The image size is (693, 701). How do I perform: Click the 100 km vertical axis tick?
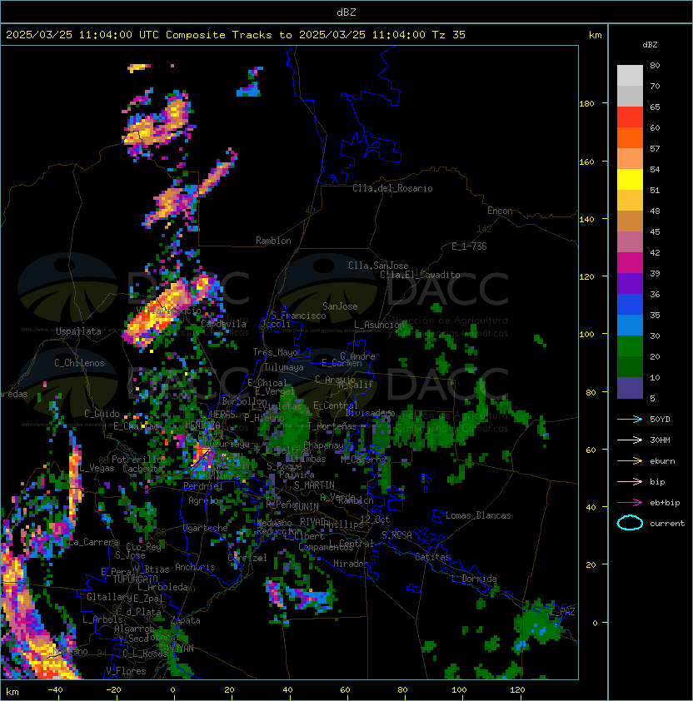click(586, 335)
